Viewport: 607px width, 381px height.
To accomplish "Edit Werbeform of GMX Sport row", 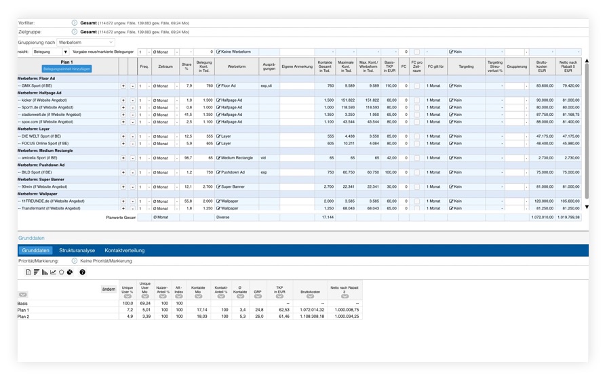I will 218,86.
